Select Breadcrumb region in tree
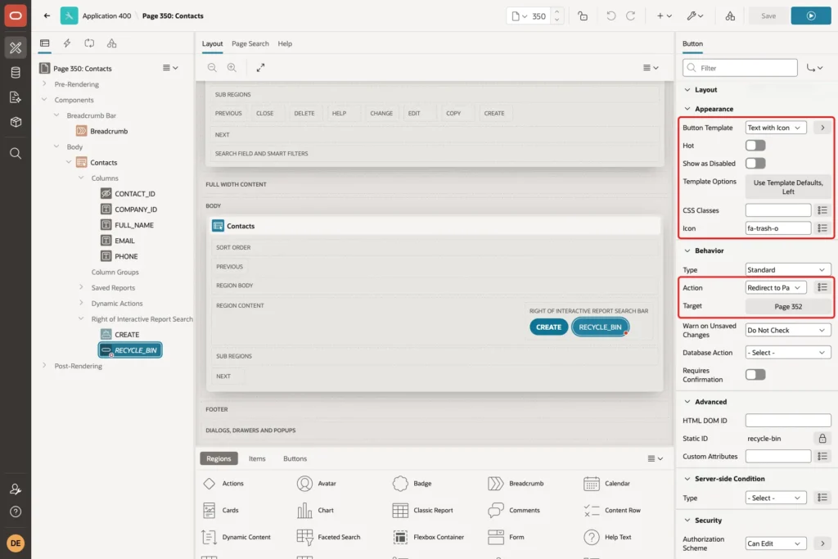This screenshot has height=559, width=838. tap(102, 131)
